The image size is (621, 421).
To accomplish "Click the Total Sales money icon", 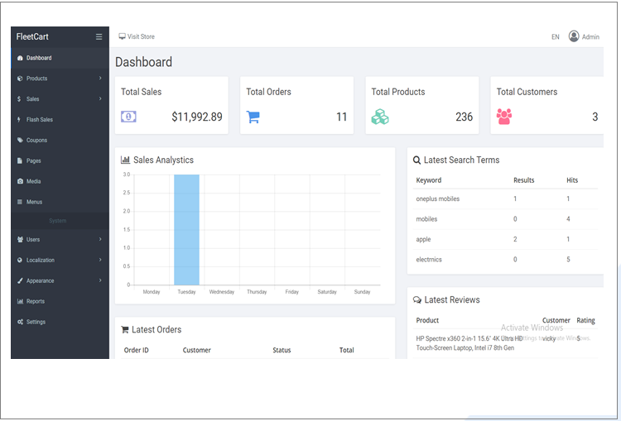I will pyautogui.click(x=128, y=117).
